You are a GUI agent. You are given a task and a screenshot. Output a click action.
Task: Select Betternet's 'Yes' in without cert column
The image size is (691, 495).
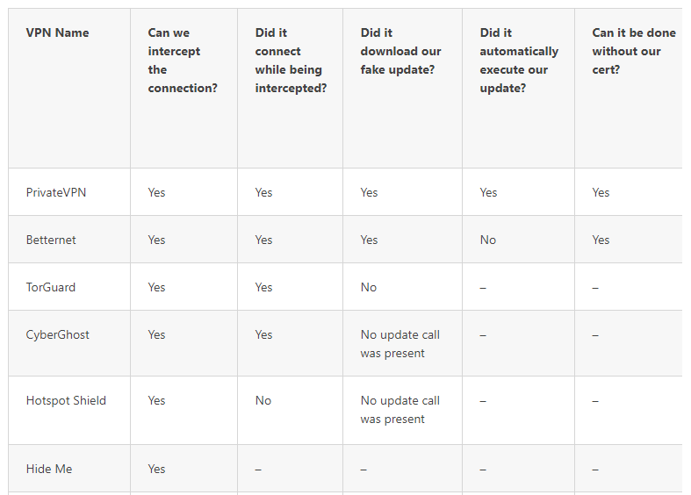pyautogui.click(x=601, y=240)
